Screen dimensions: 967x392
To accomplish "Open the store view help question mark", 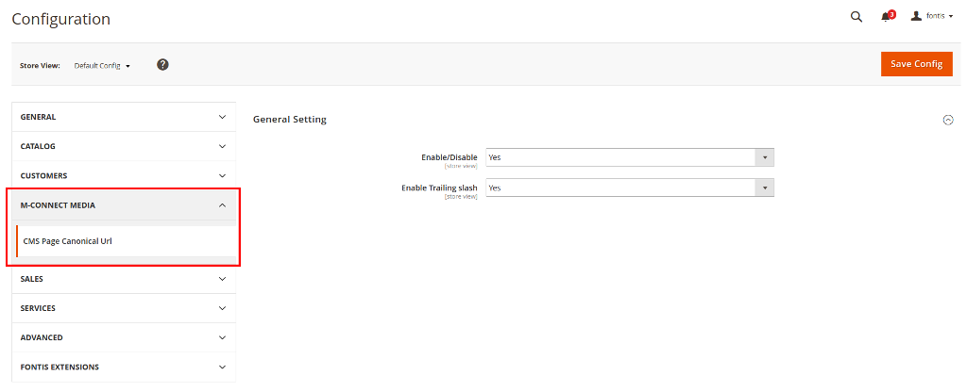I will (162, 65).
